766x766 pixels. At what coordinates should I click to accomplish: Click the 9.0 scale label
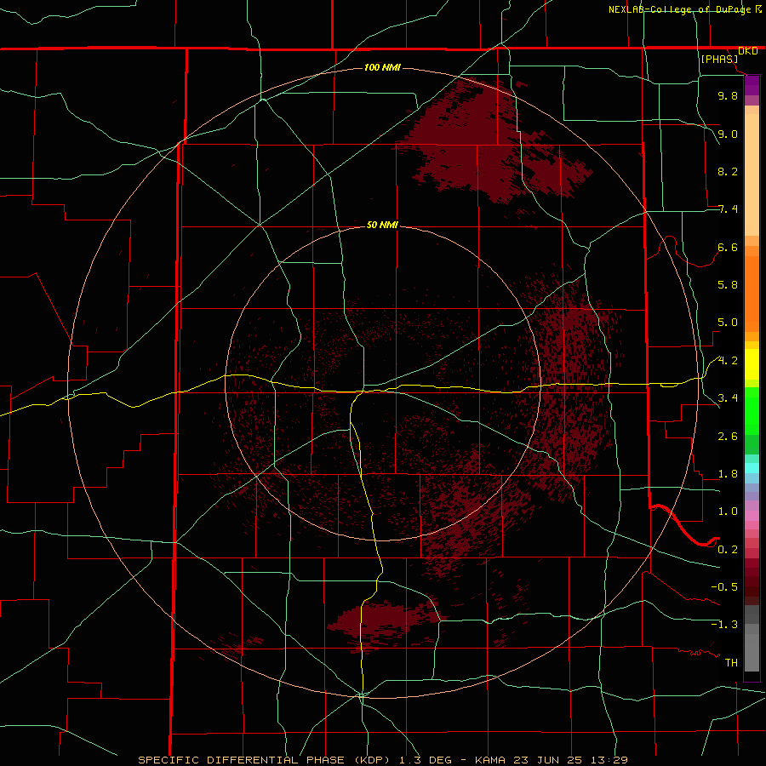coord(728,134)
